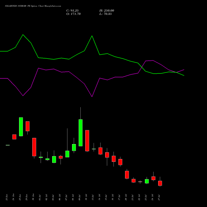Click the 06 Jul date label
Viewport: 207px width, 207px height.
click(60, 197)
